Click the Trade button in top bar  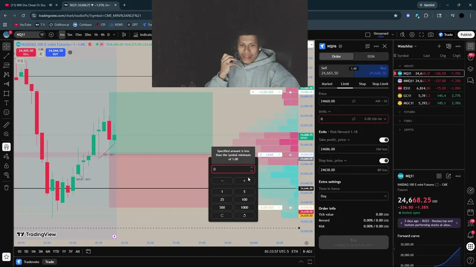(x=446, y=34)
